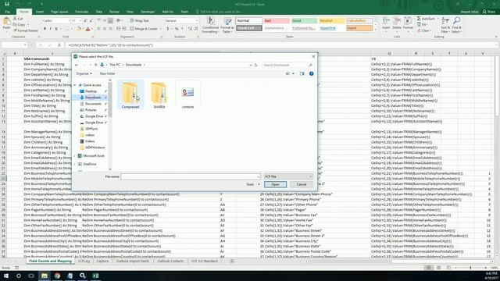Open the Compressed folder in the dialog
Viewport: 500px width, 281px height.
click(x=130, y=94)
